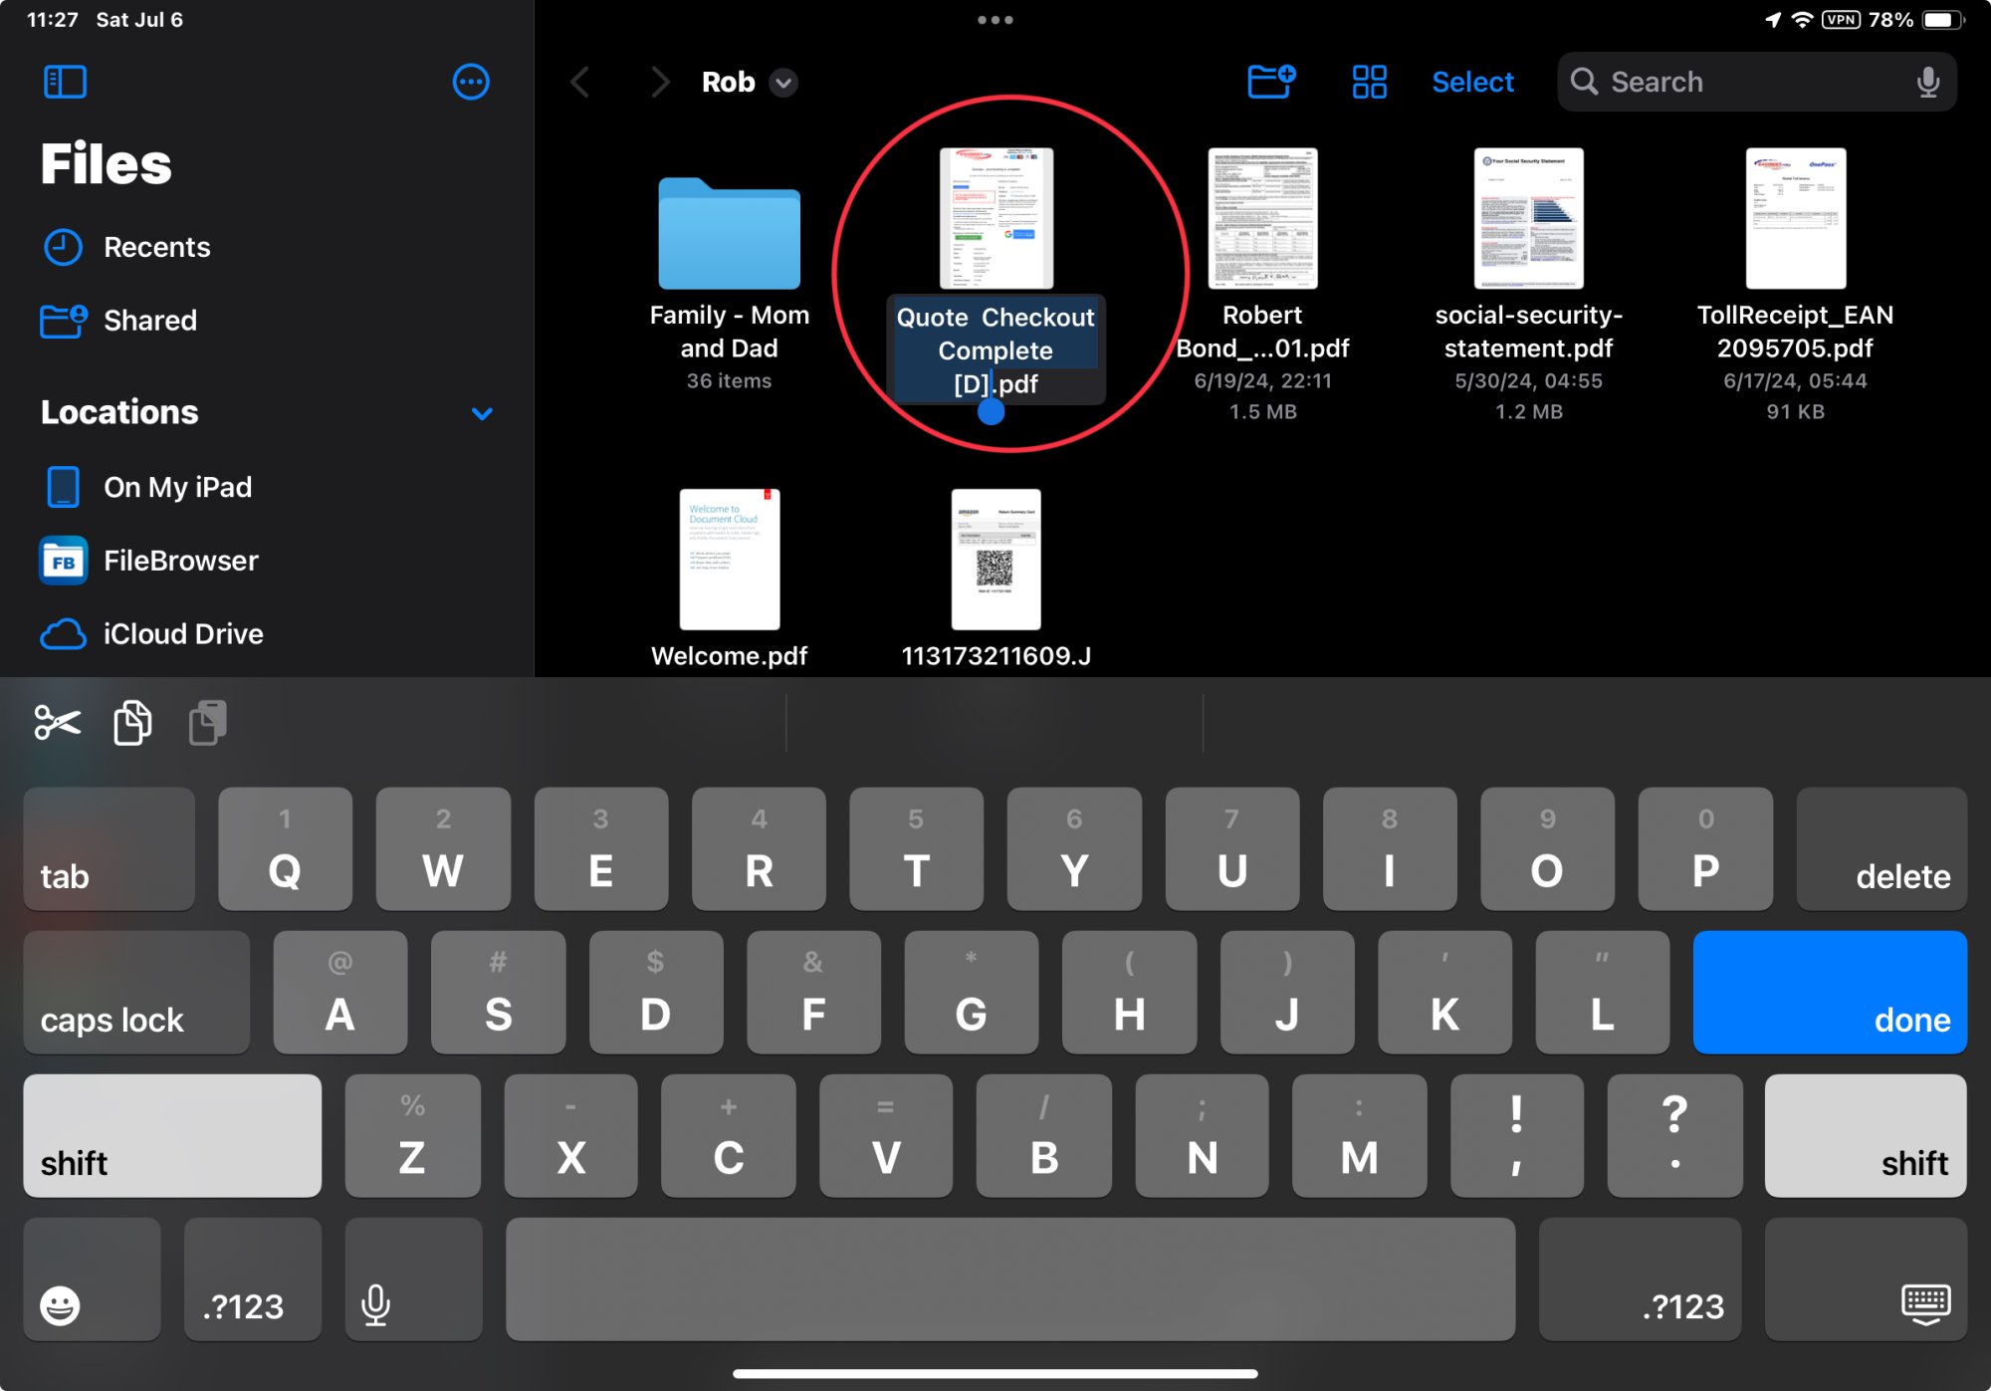Image resolution: width=1991 pixels, height=1391 pixels.
Task: Collapse the Locations section chevron
Action: 482,413
